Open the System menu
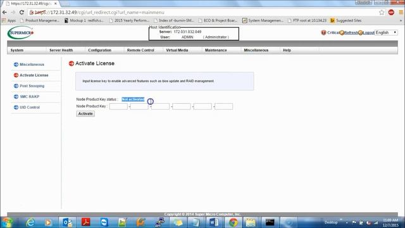 17,50
